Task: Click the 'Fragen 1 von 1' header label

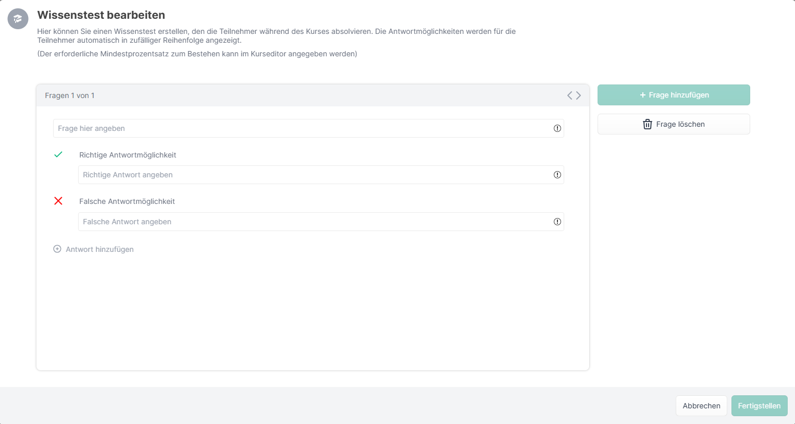Action: coord(70,95)
